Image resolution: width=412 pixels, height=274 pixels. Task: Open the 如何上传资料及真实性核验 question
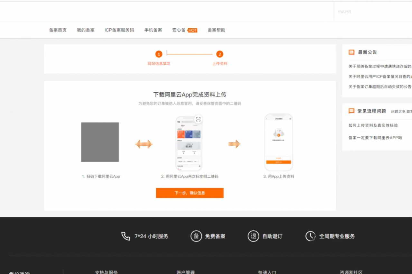point(373,125)
